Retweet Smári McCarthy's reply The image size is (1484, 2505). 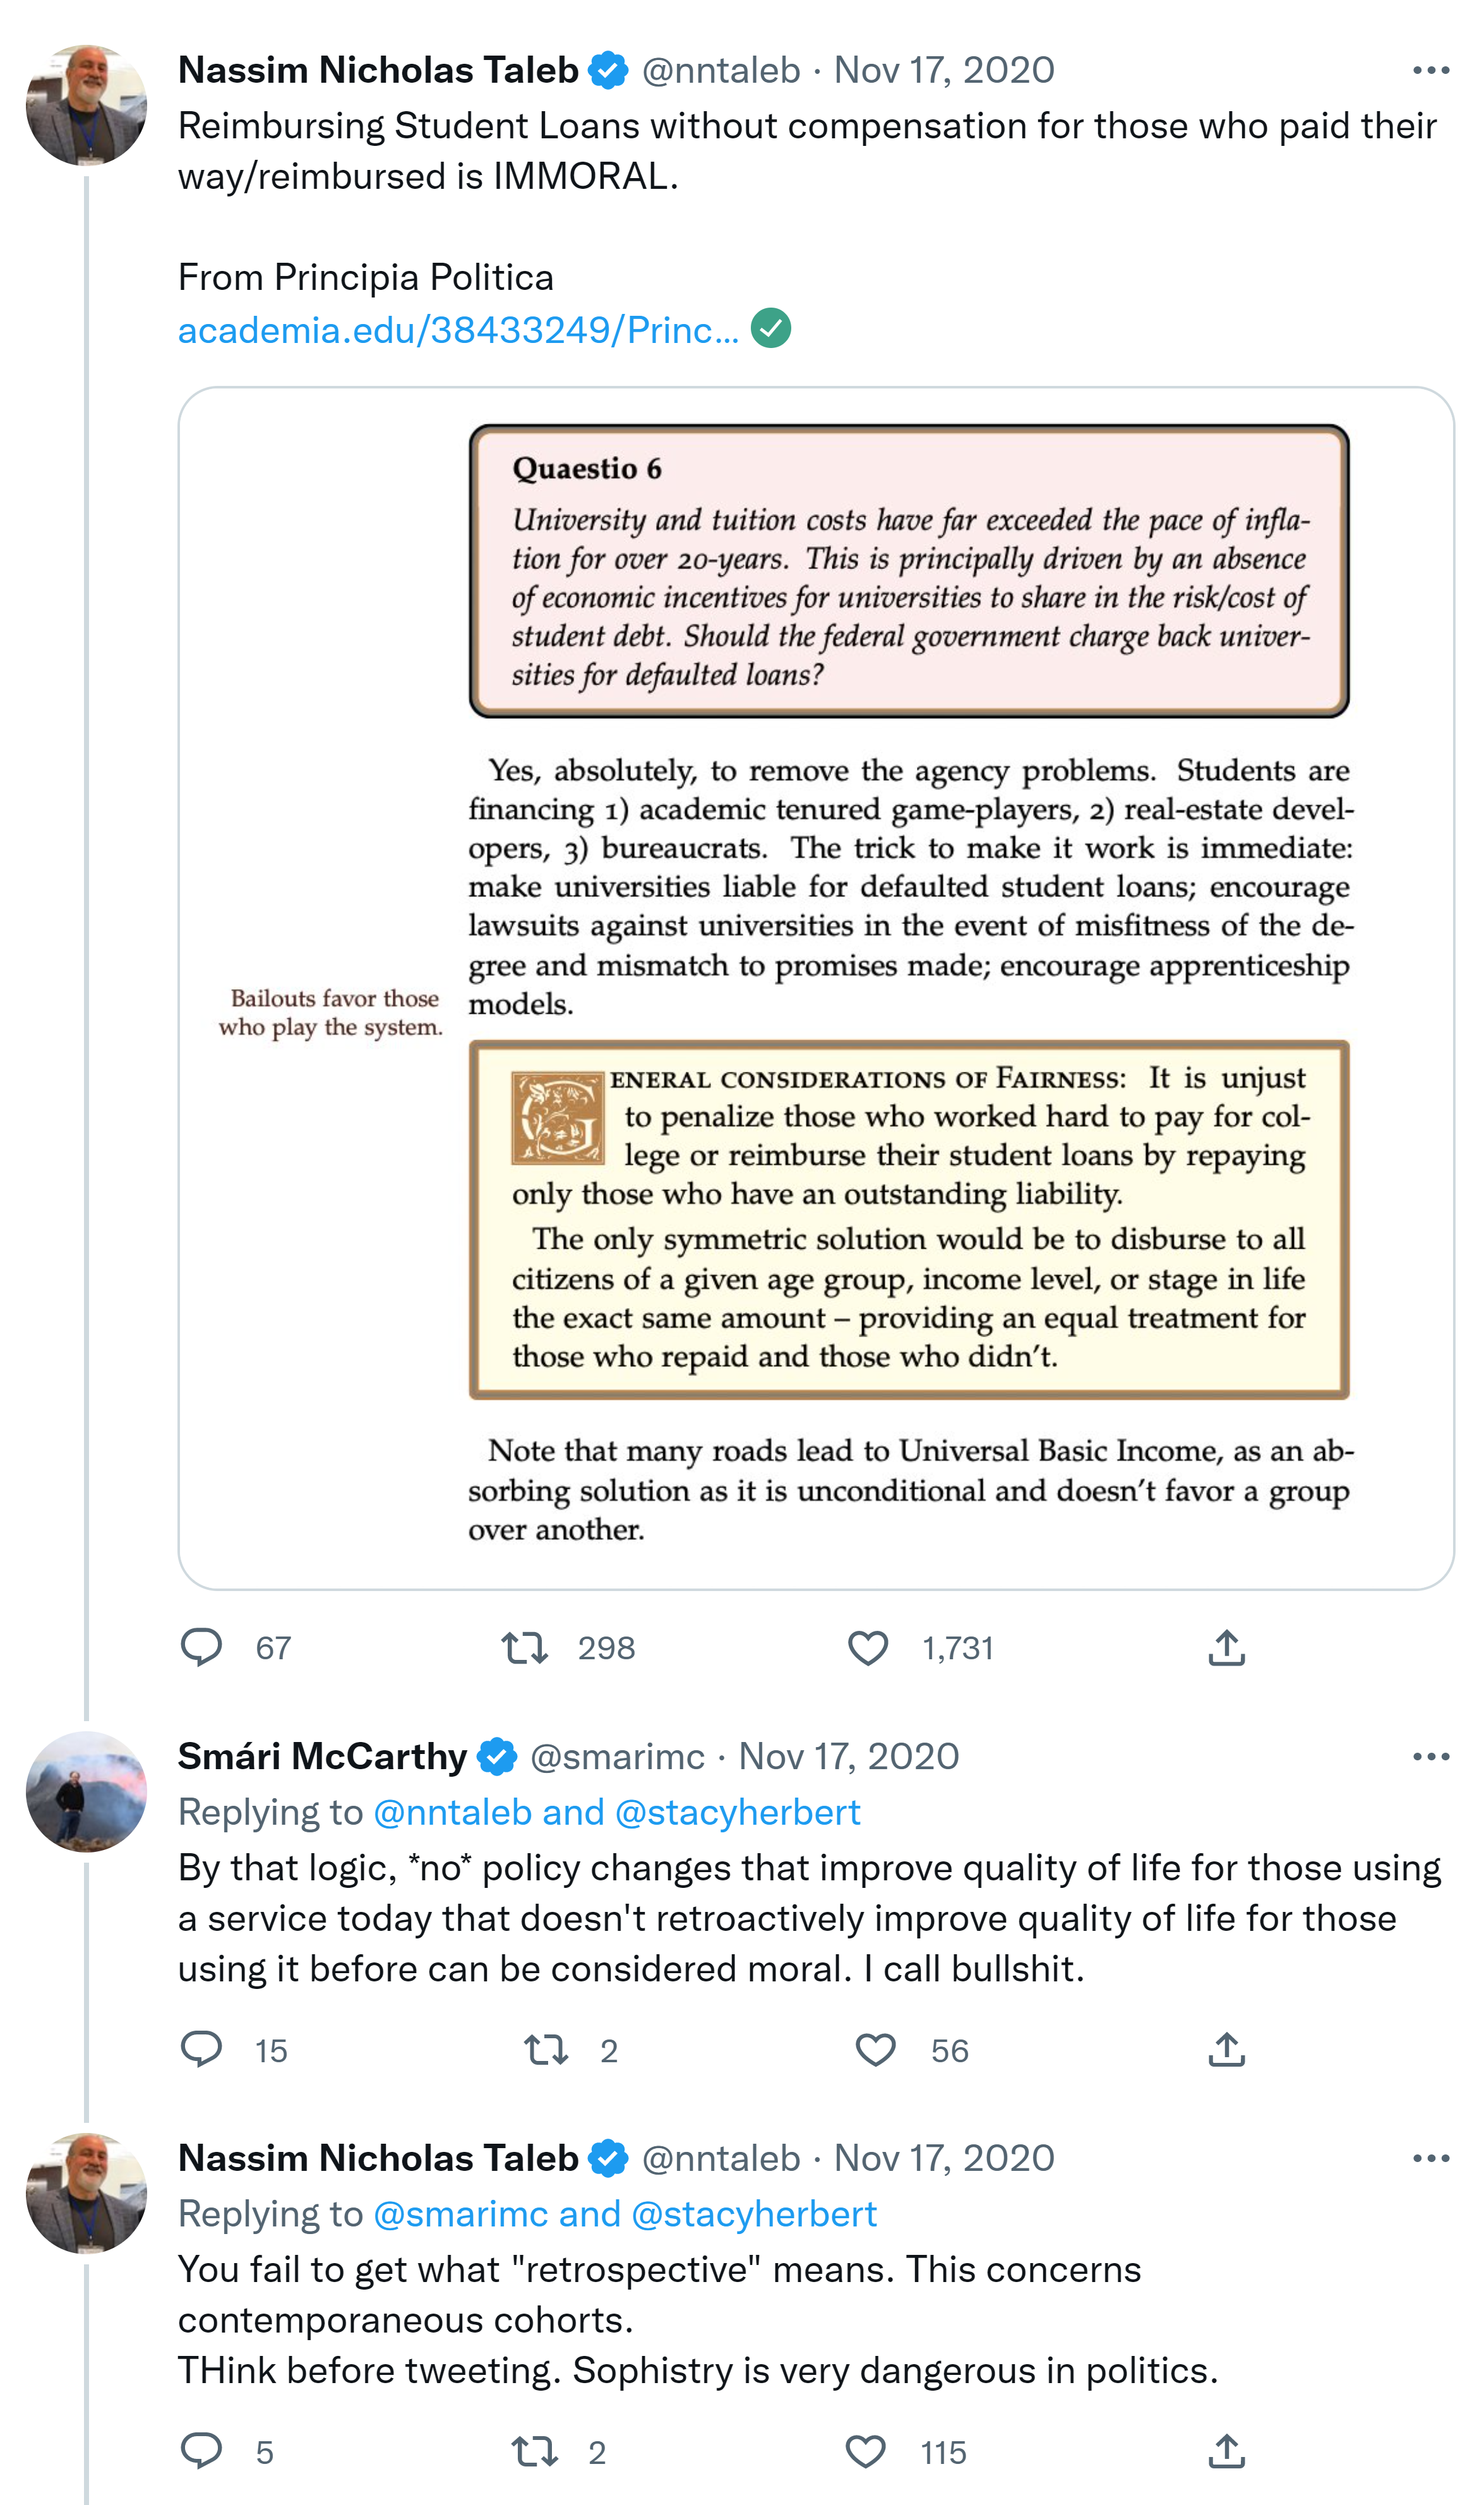coord(546,2050)
